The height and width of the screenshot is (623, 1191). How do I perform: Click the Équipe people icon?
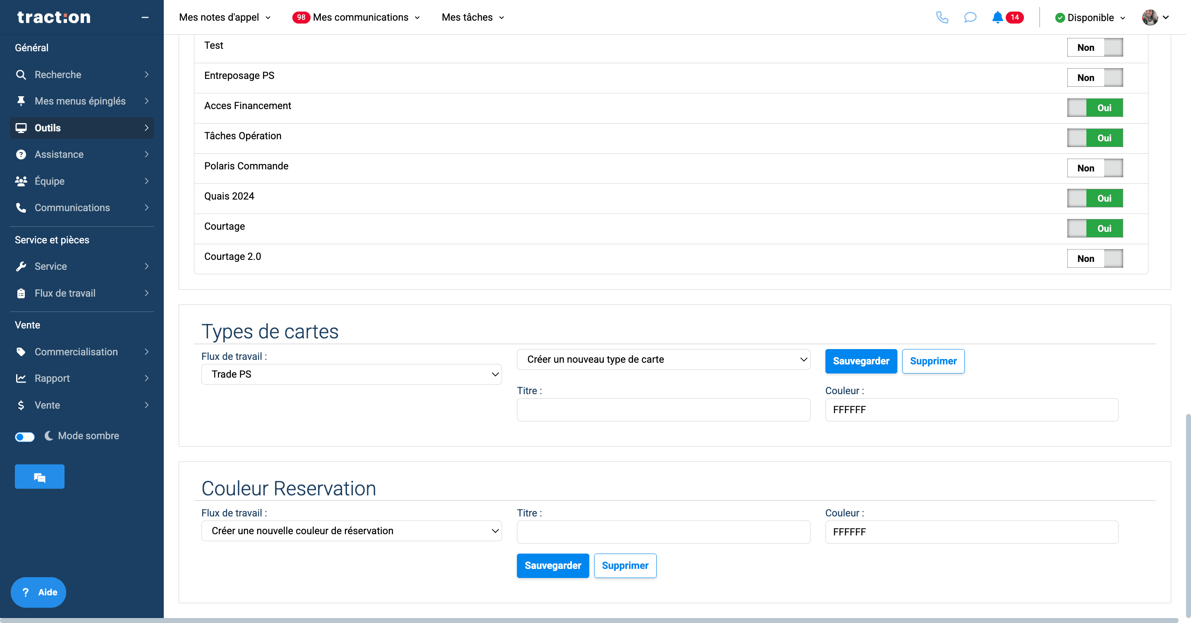pos(21,181)
